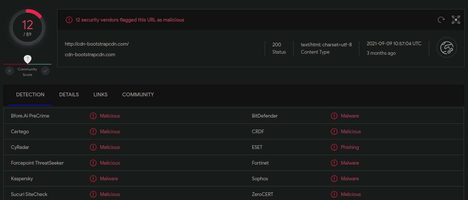Vote harmless with the checkmark community button
Image resolution: width=468 pixels, height=200 pixels.
pyautogui.click(x=45, y=71)
